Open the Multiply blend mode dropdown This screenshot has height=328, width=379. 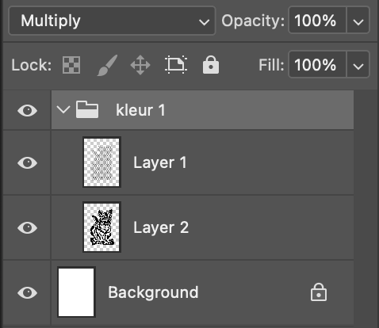(x=112, y=21)
